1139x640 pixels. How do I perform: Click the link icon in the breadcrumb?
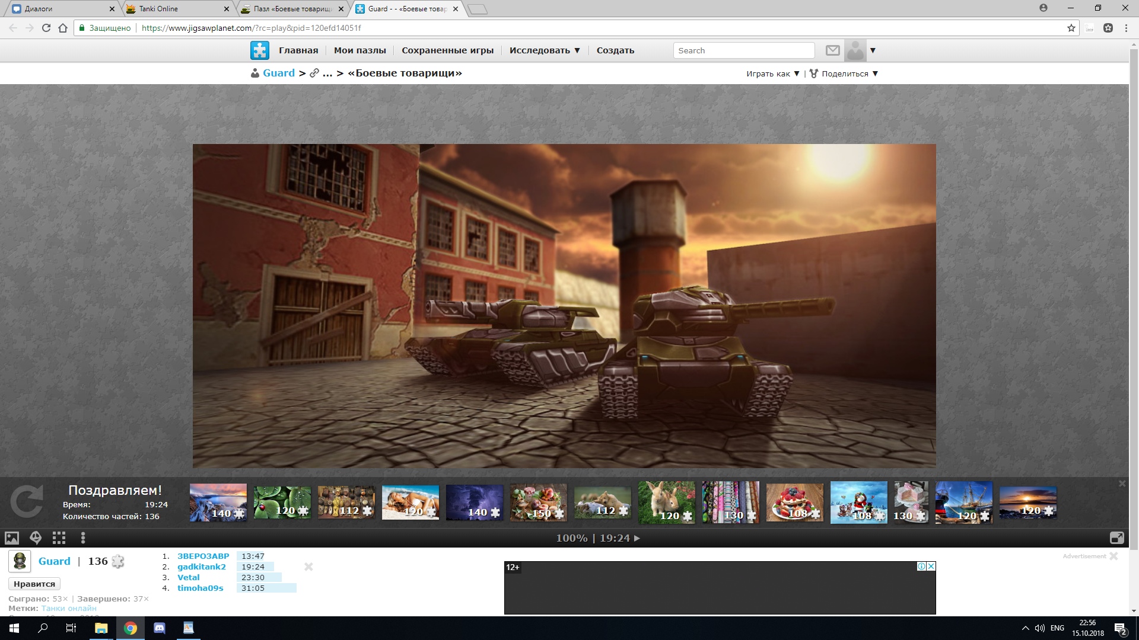click(314, 73)
